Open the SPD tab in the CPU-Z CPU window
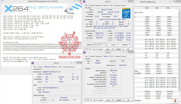 [111, 6]
